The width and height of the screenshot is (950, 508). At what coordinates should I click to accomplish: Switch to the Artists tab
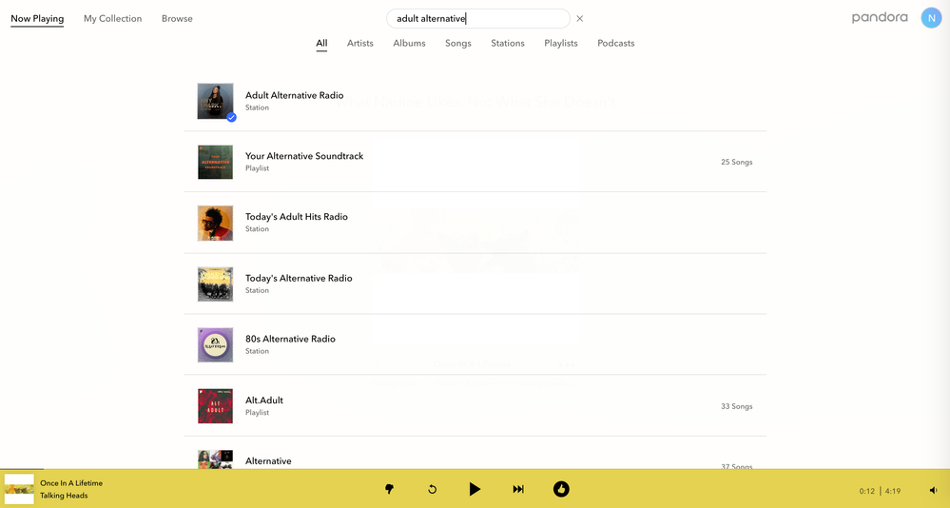[x=359, y=44]
